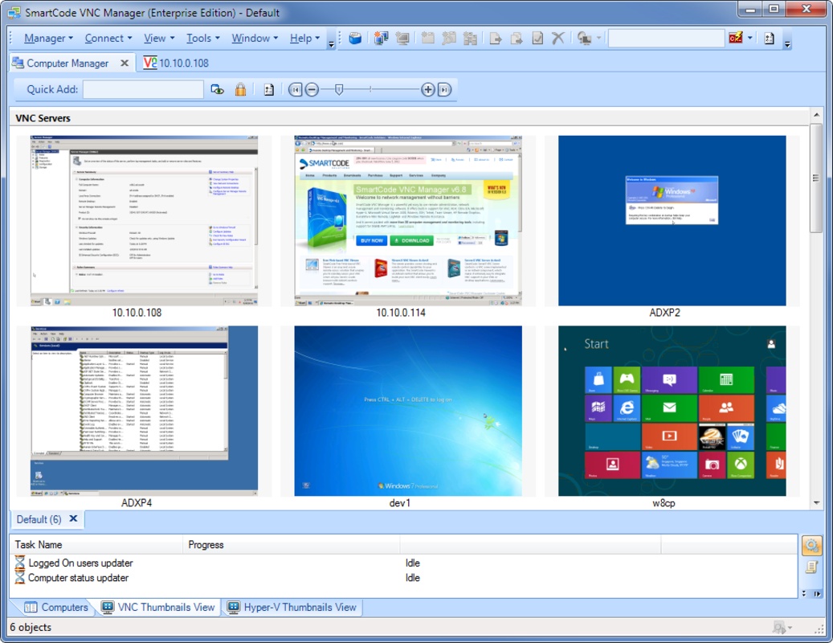The width and height of the screenshot is (833, 643).
Task: Jump to minimum thumbnail size icon
Action: (x=296, y=90)
